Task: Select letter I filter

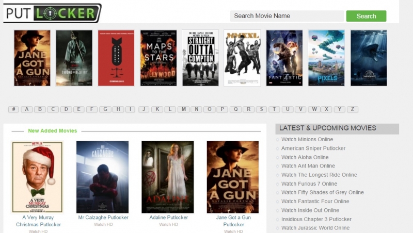Action: [130, 109]
